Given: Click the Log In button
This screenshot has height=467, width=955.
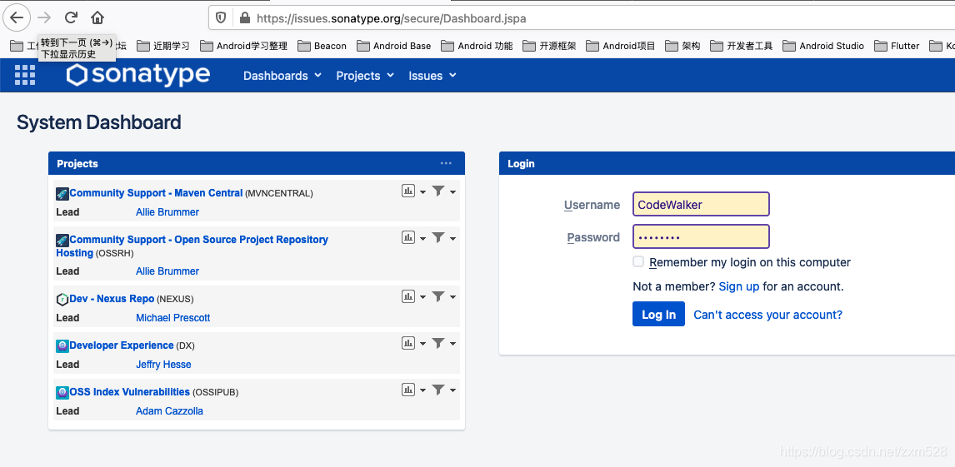Looking at the screenshot, I should point(658,314).
